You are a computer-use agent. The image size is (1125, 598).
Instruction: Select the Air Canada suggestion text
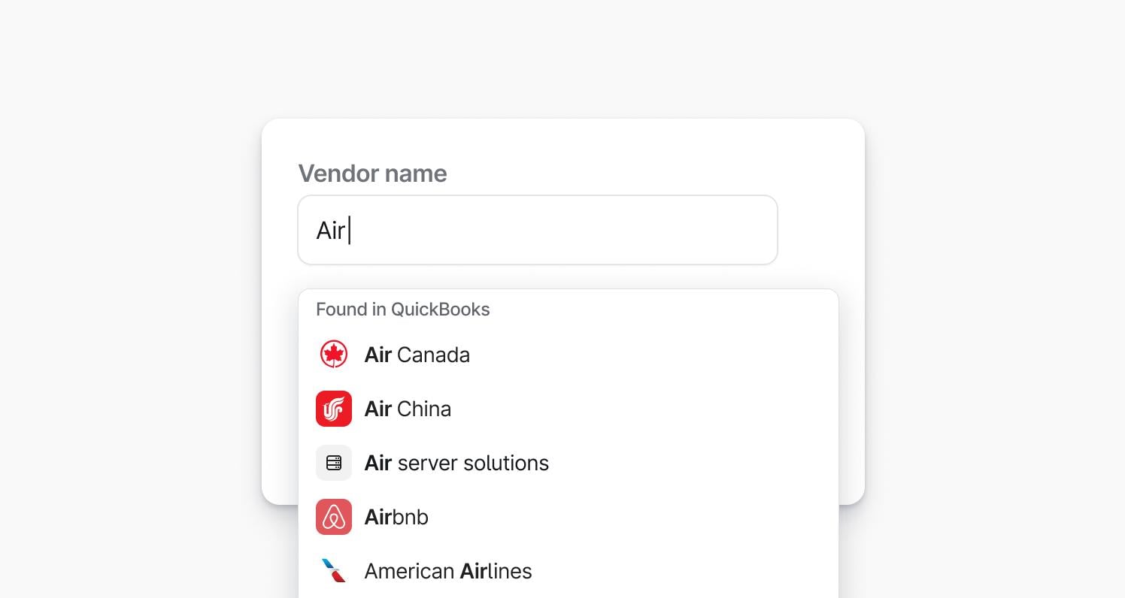tap(417, 355)
